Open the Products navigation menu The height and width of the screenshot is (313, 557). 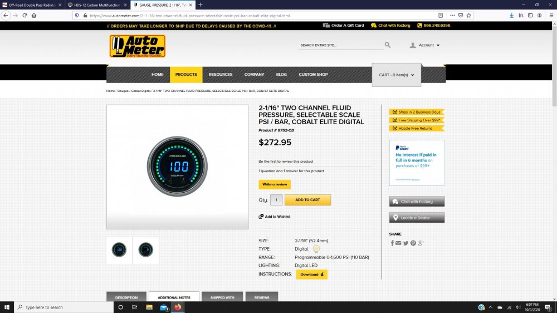[186, 75]
